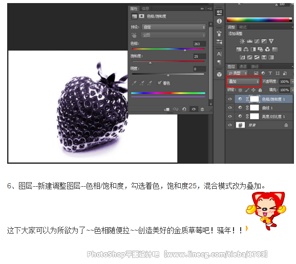Delete adjustment layer trash icon
Viewport: 296px width, 264px height.
click(x=202, y=109)
